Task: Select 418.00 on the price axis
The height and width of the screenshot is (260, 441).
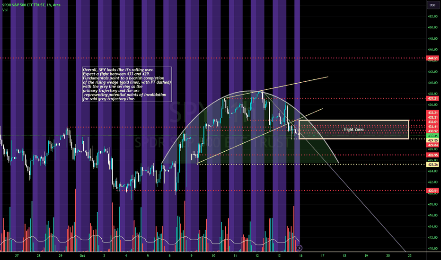Action: (x=433, y=204)
